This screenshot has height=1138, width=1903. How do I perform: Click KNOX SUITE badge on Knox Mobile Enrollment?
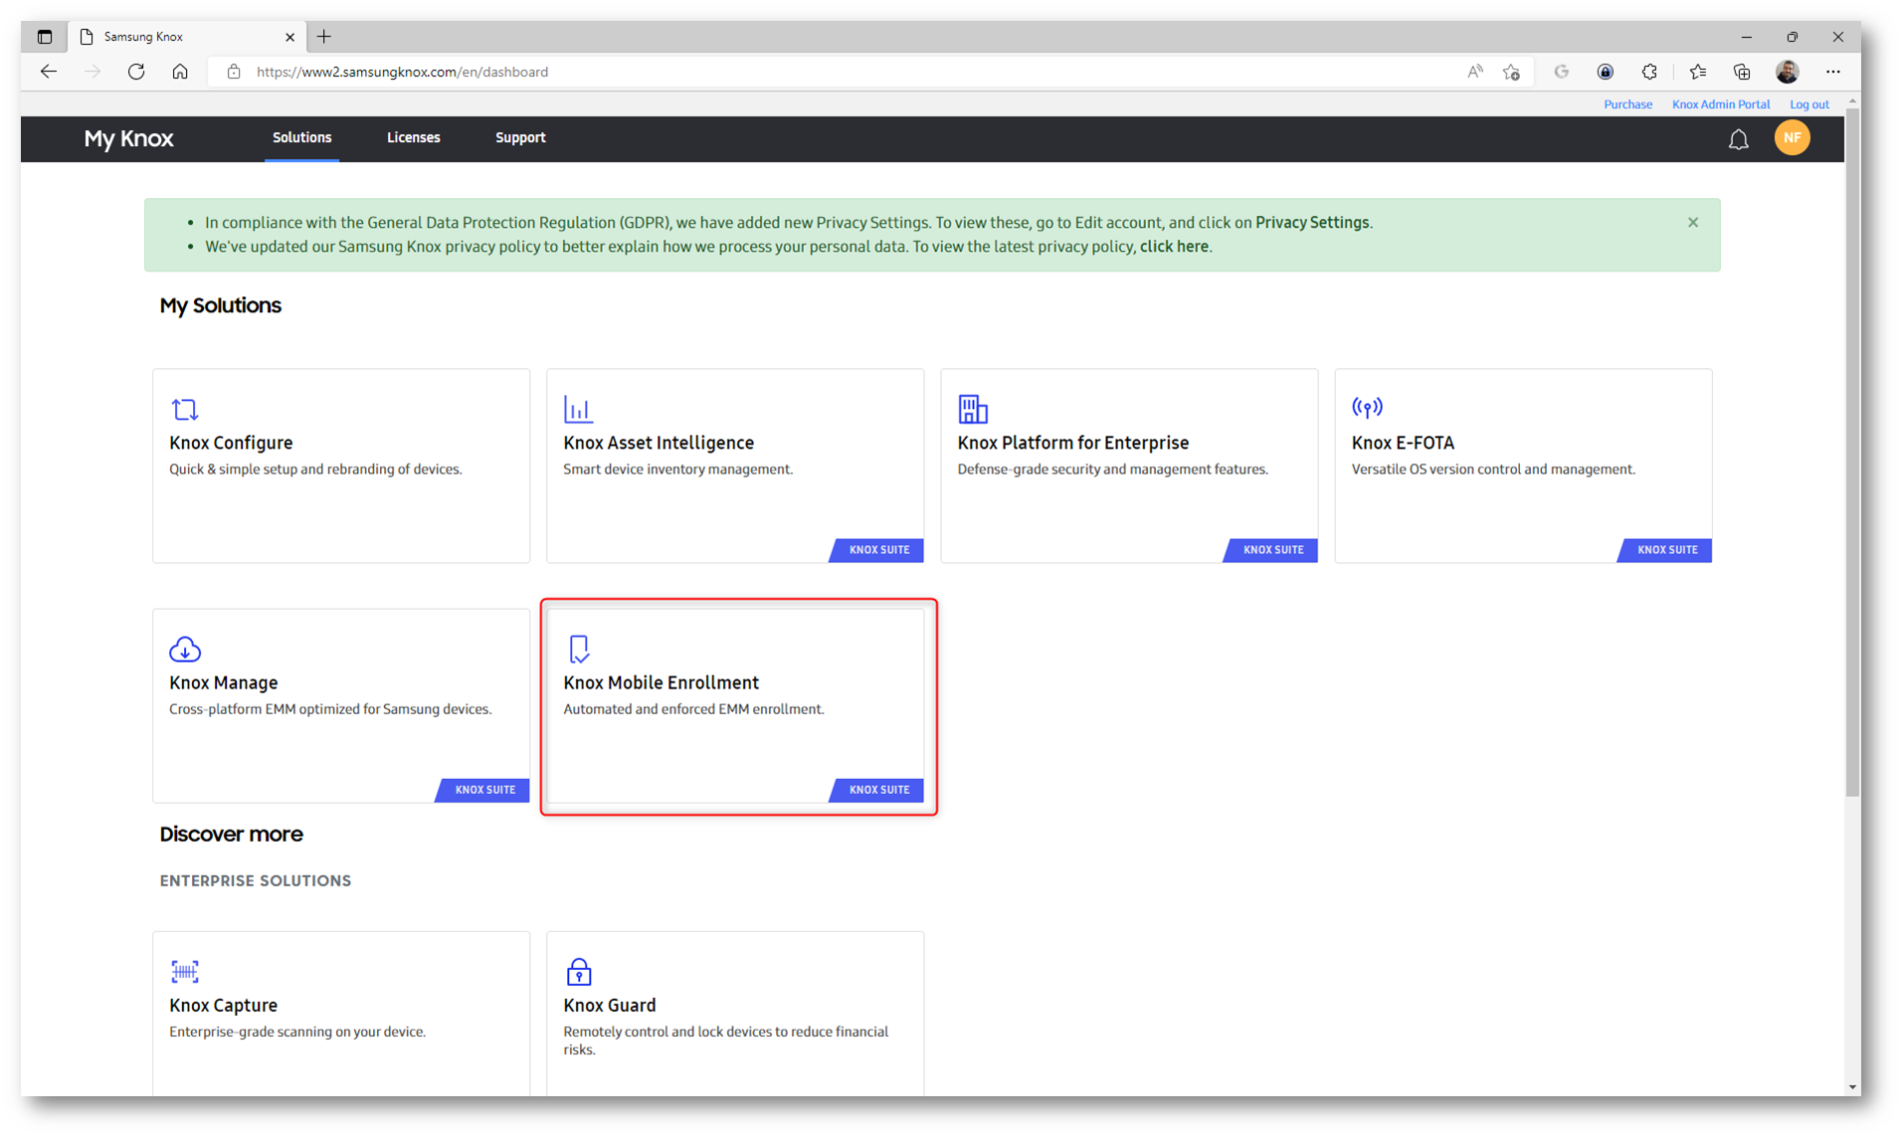[x=877, y=790]
